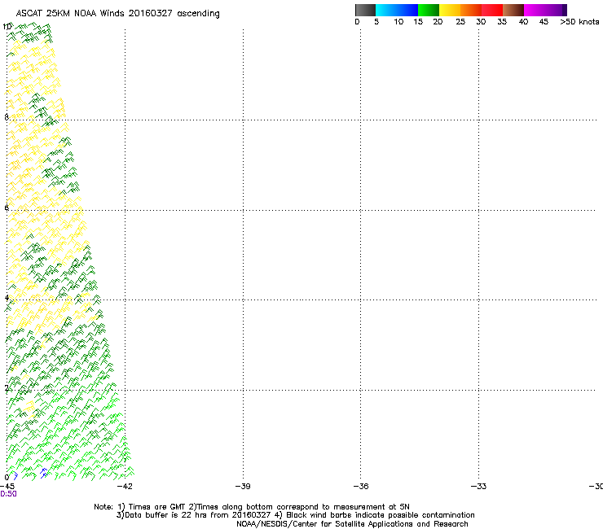
Task: Click the legend label '45'
Action: tap(544, 22)
